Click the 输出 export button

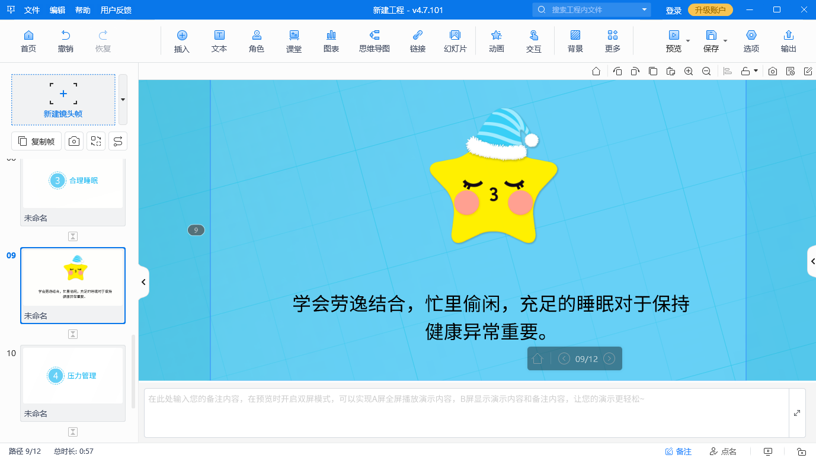click(x=789, y=41)
